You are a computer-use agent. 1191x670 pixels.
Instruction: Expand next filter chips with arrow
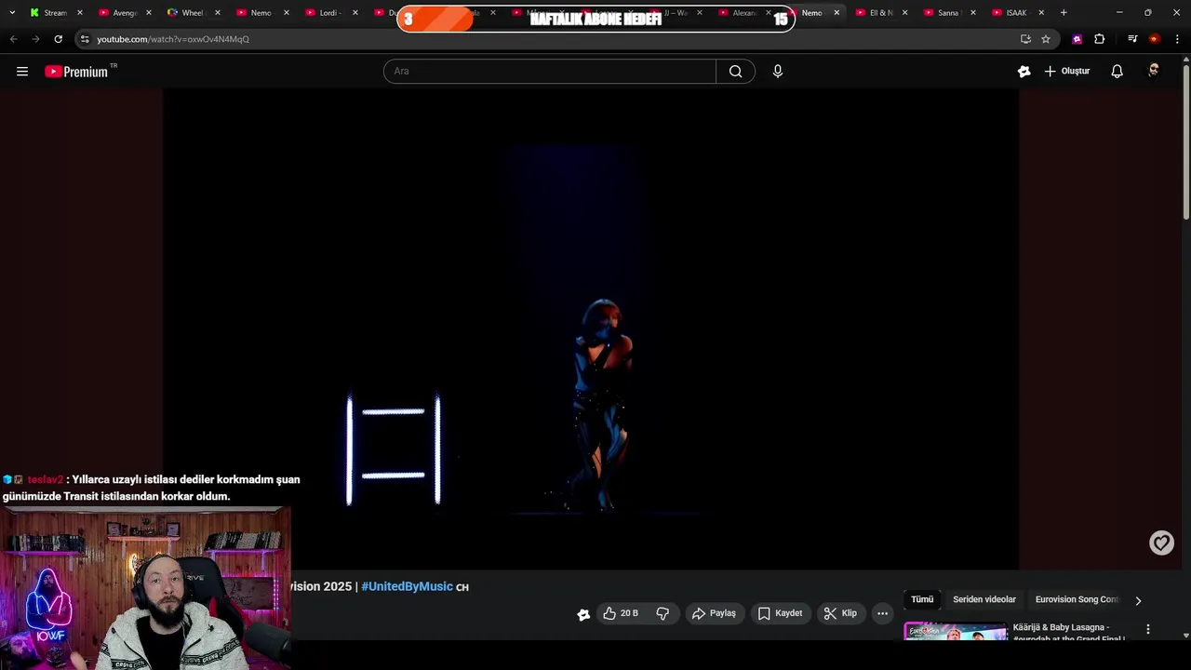[x=1137, y=600]
